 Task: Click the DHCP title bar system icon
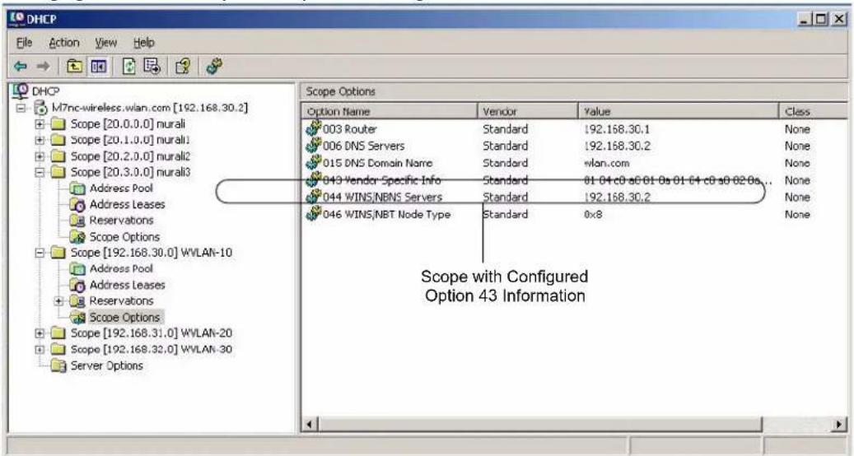[x=17, y=19]
